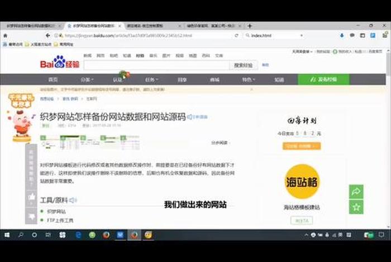
Task: Open the new tab plus button
Action: pyautogui.click(x=250, y=26)
